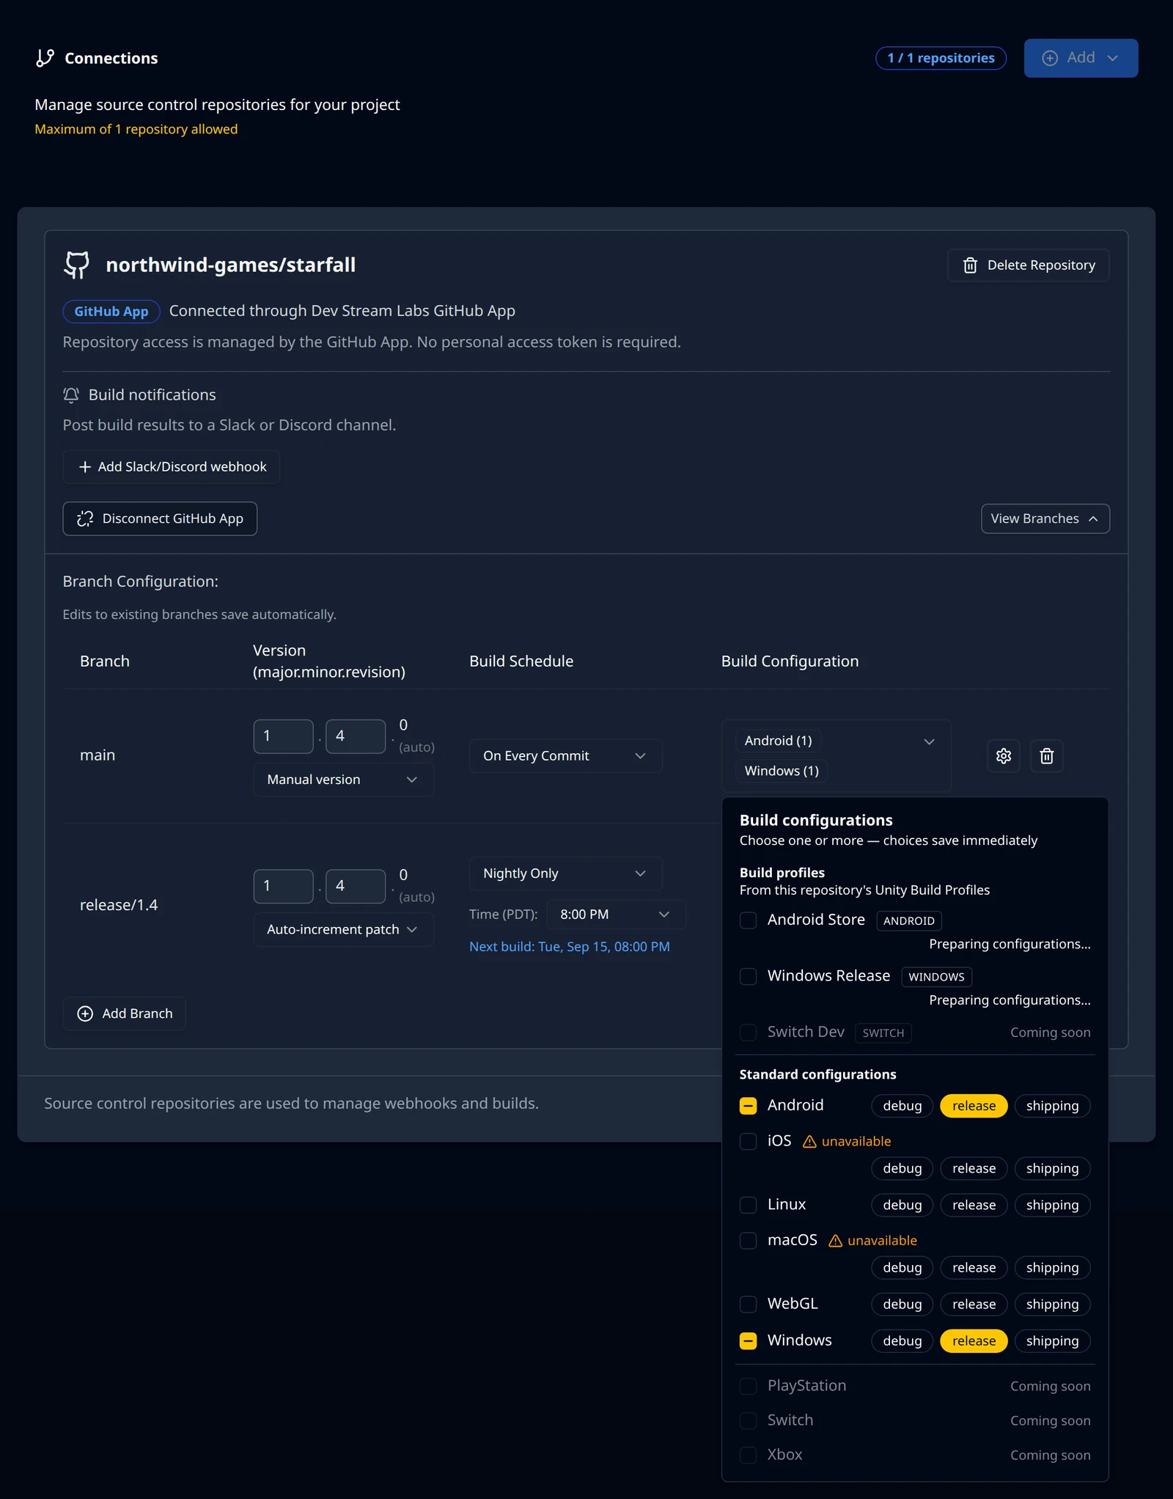This screenshot has width=1173, height=1499.
Task: Edit main branch major version field
Action: (283, 736)
